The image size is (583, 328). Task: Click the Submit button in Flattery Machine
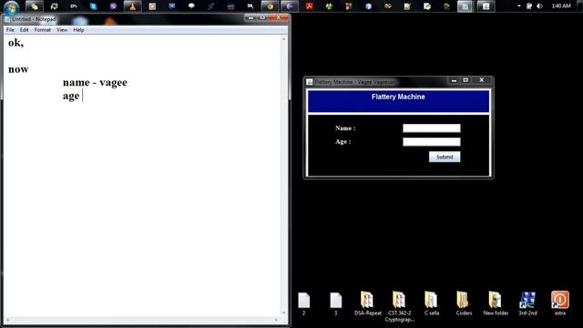coord(445,157)
